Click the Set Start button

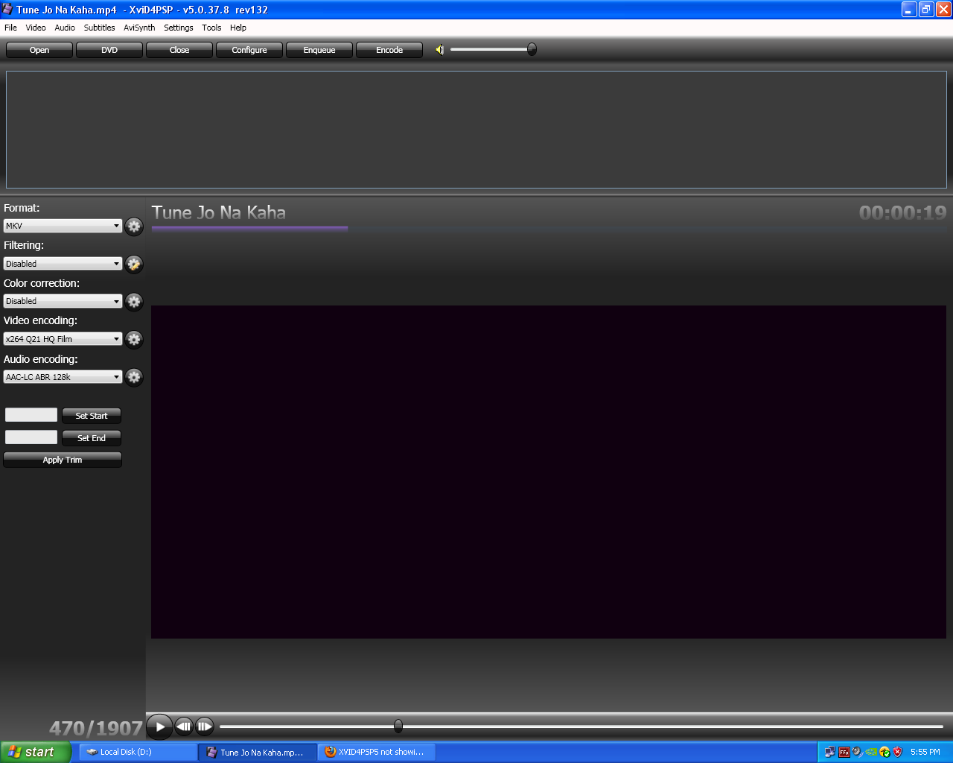pos(92,416)
